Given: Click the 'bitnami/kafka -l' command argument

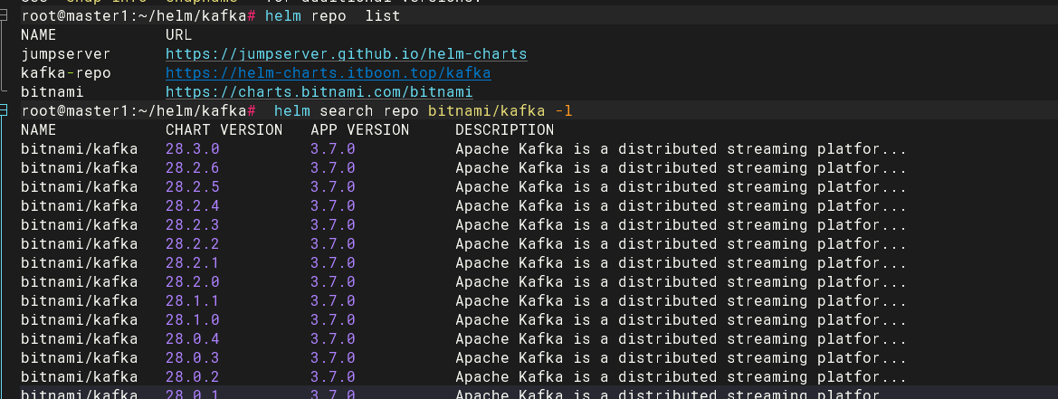Looking at the screenshot, I should (x=500, y=110).
